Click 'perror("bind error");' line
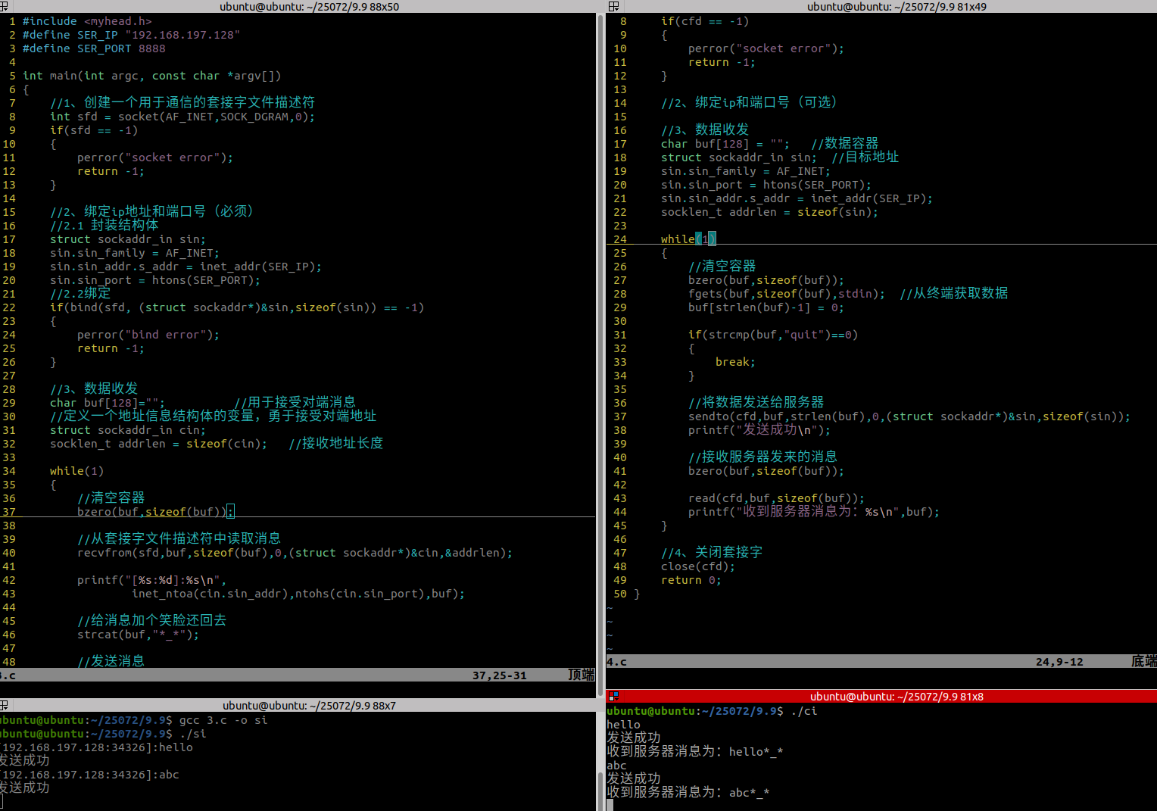Viewport: 1157px width, 811px height. click(x=148, y=335)
